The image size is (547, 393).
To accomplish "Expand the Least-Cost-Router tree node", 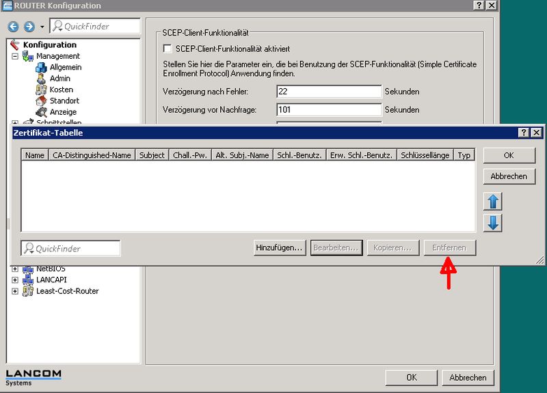I will point(15,291).
